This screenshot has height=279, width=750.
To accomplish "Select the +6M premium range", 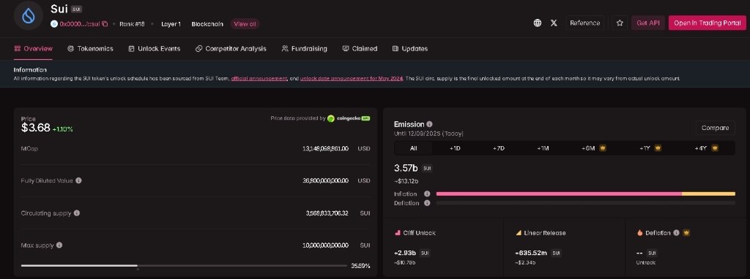I will (x=593, y=148).
